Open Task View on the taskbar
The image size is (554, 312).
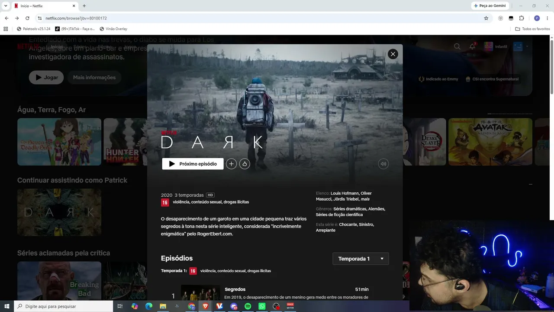(120, 306)
